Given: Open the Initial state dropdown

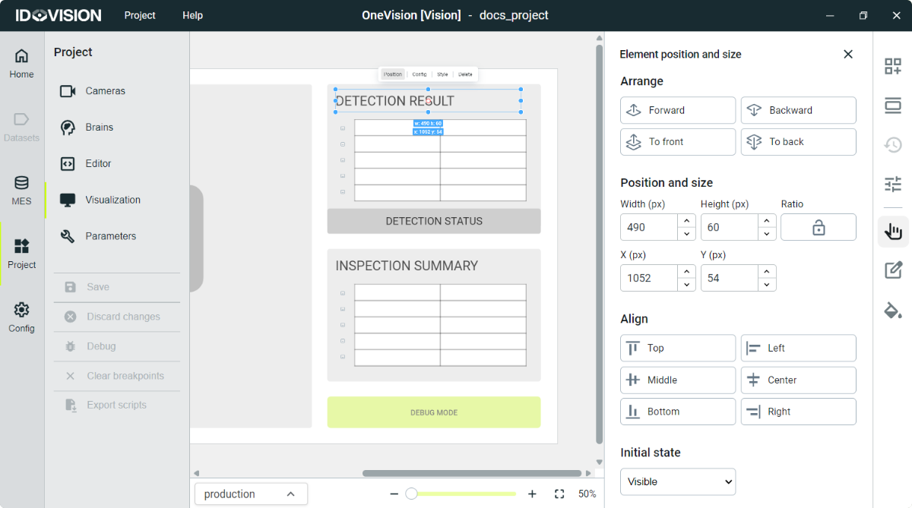Looking at the screenshot, I should pos(677,481).
